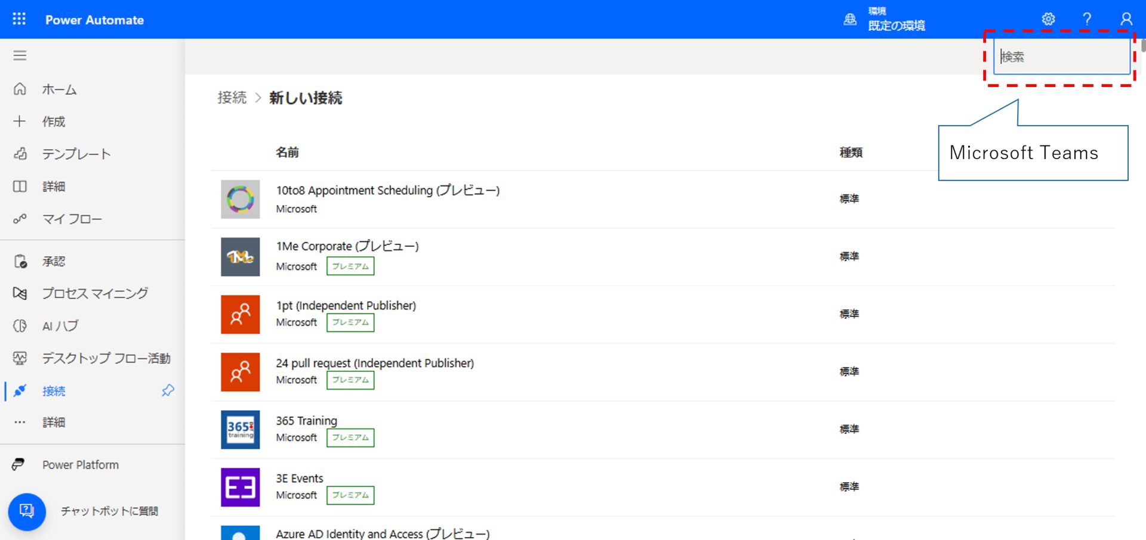Click the book icon beside 詳細
This screenshot has width=1146, height=540.
click(x=20, y=187)
